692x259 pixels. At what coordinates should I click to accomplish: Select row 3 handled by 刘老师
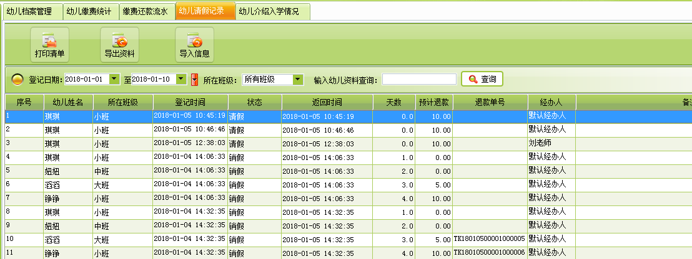point(312,143)
